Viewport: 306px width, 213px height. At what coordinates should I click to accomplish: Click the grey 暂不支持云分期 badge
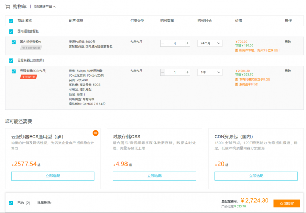(x=31, y=48)
